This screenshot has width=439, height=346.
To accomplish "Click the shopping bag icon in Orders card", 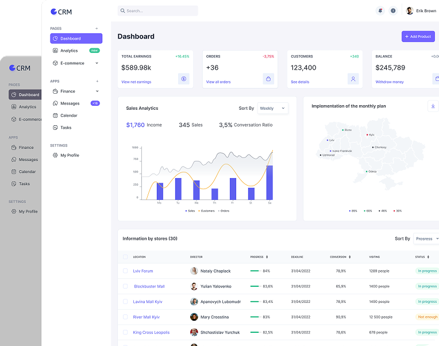I will pyautogui.click(x=268, y=79).
